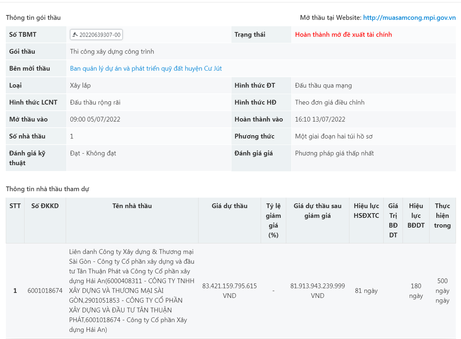Select registration number 6001018674 in the first row
The width and height of the screenshot is (461, 339).
pyautogui.click(x=45, y=291)
